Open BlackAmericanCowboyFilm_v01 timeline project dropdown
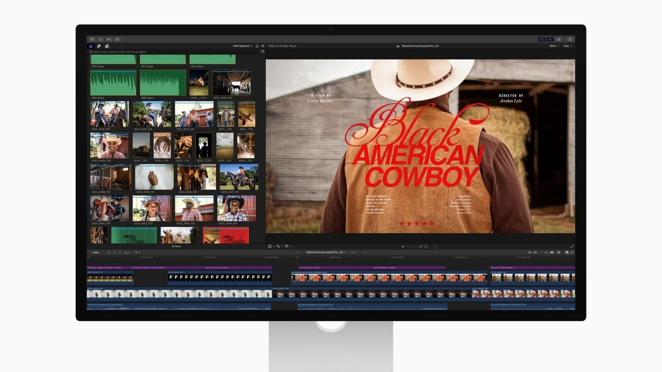 click(326, 252)
